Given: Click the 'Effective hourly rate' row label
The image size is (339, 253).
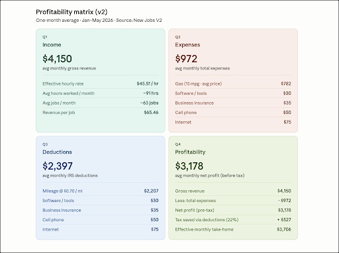Looking at the screenshot, I should pyautogui.click(x=63, y=83).
